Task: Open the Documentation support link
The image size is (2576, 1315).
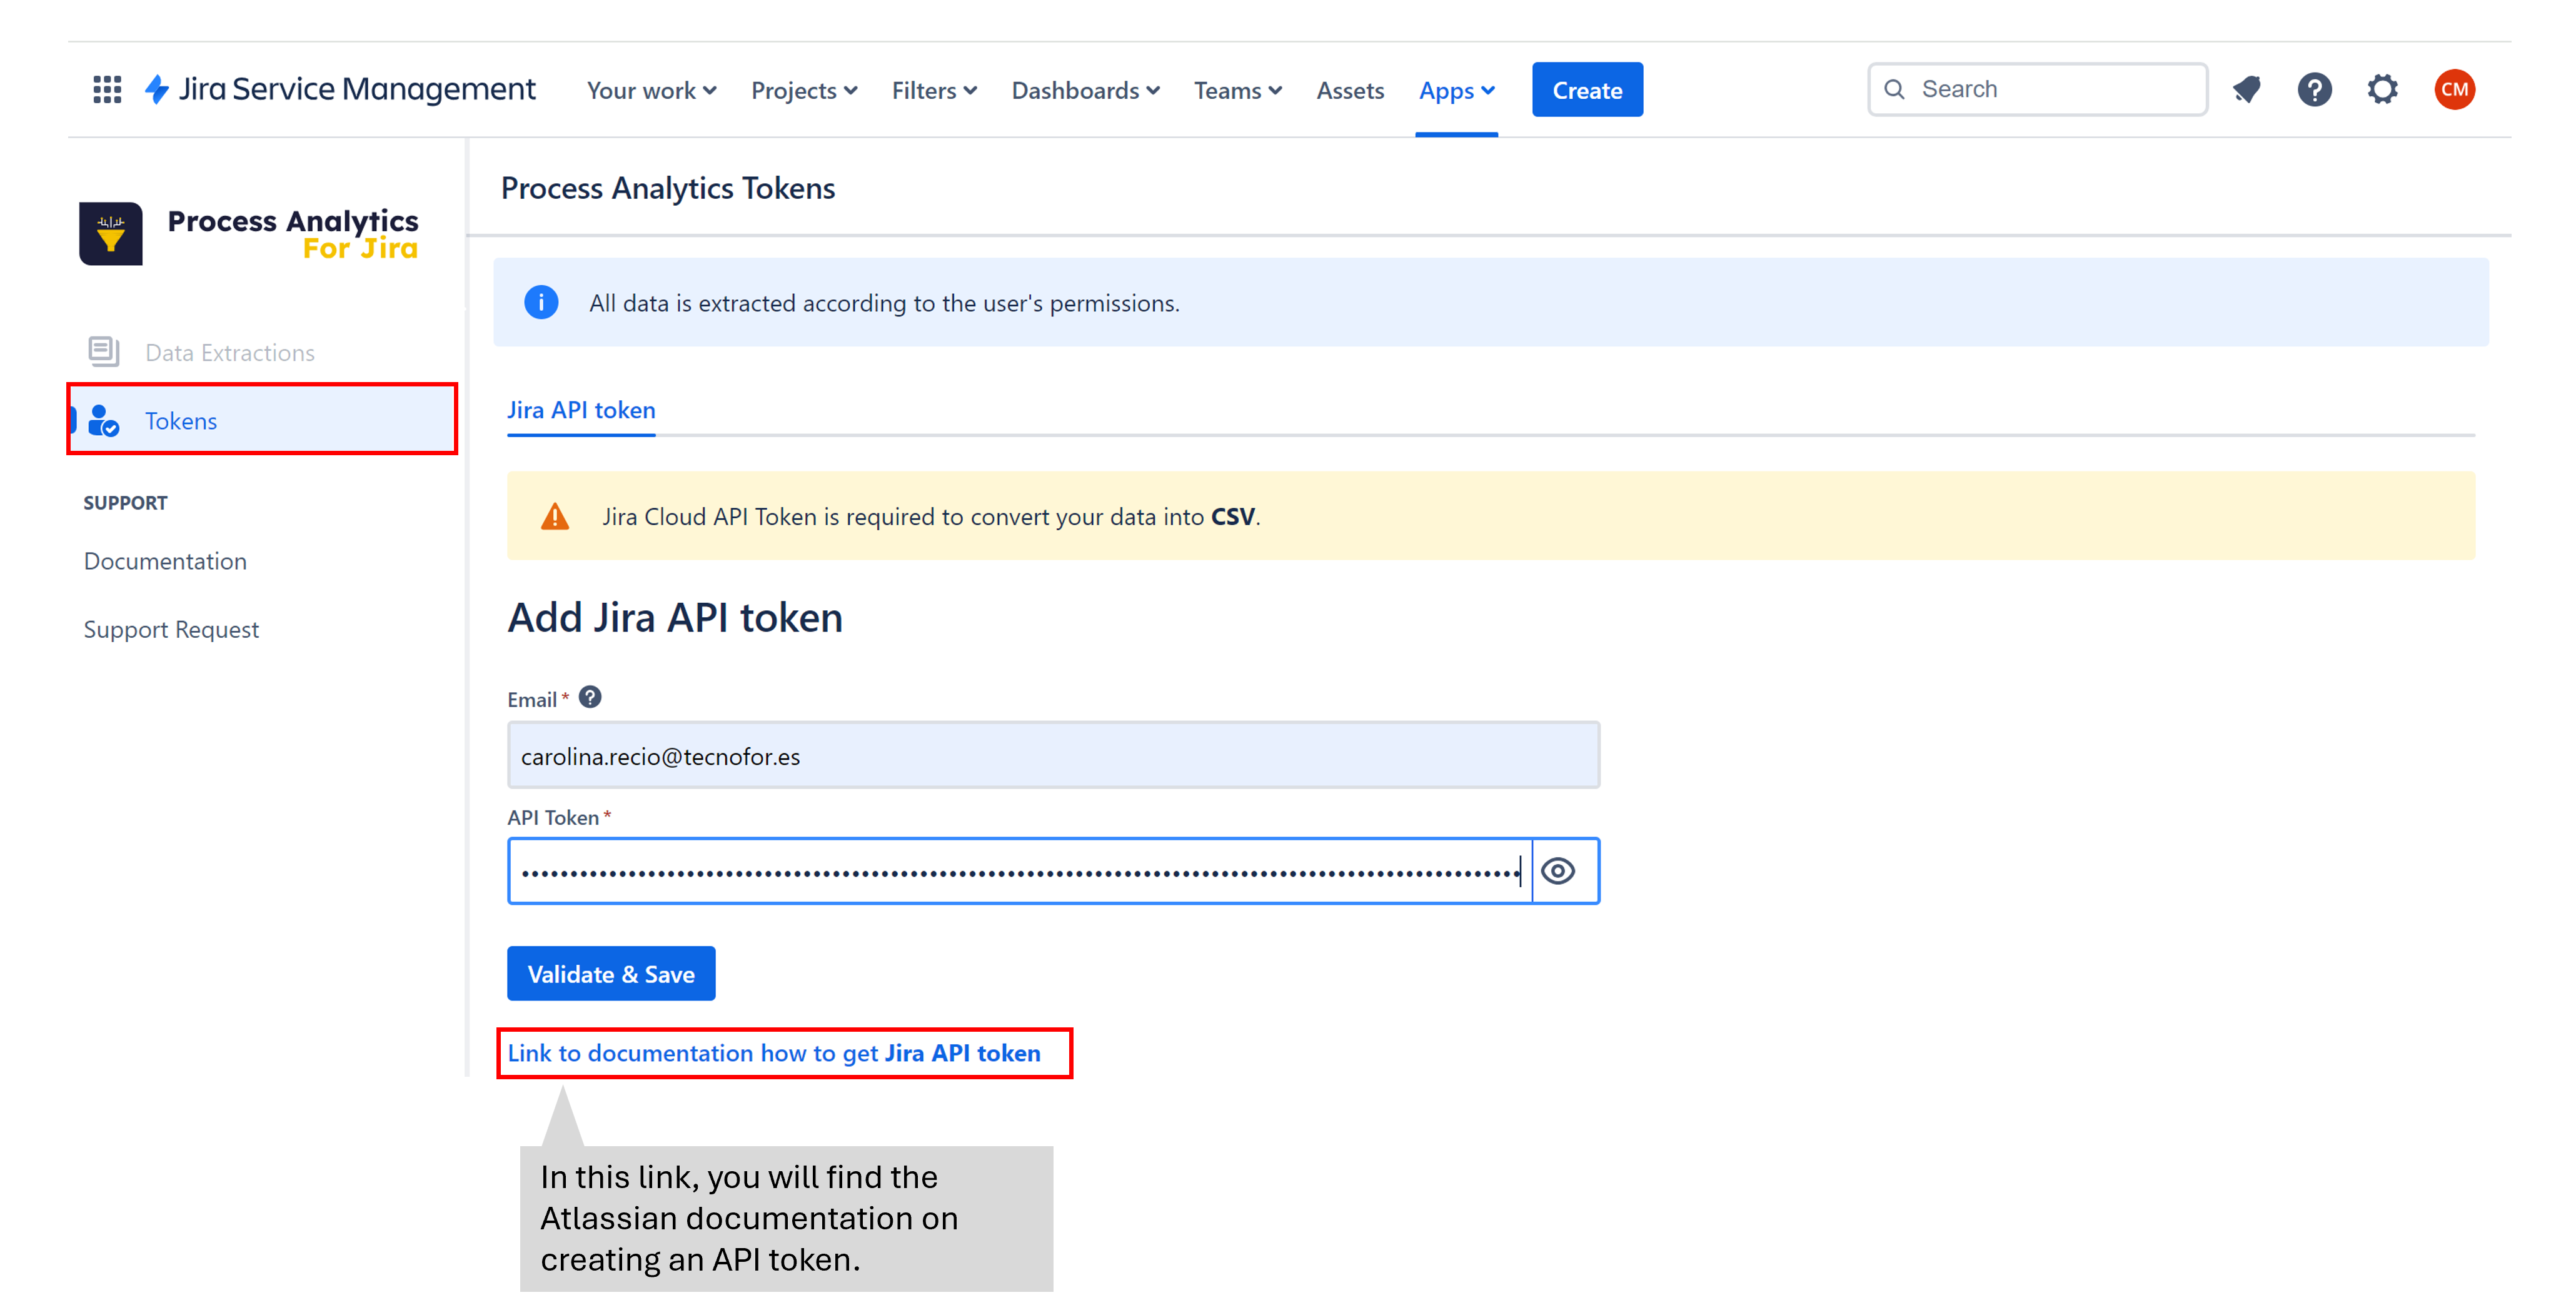Action: pos(165,561)
